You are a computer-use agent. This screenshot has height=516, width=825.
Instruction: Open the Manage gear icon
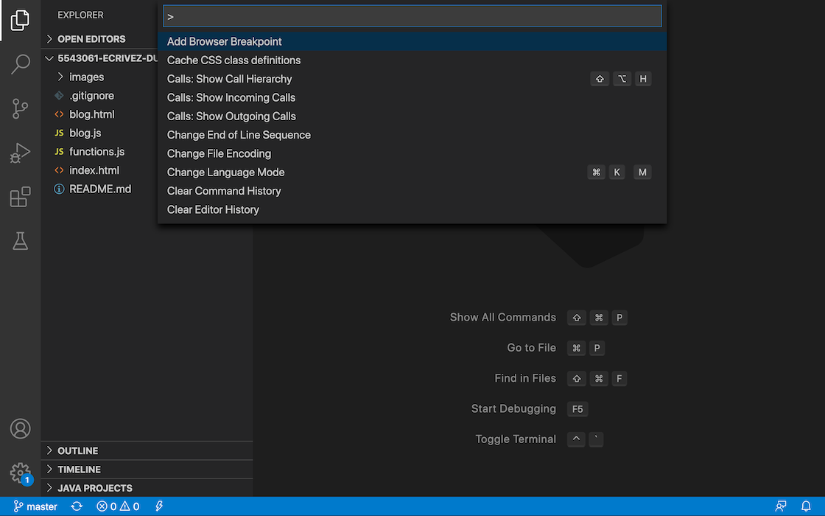point(21,473)
